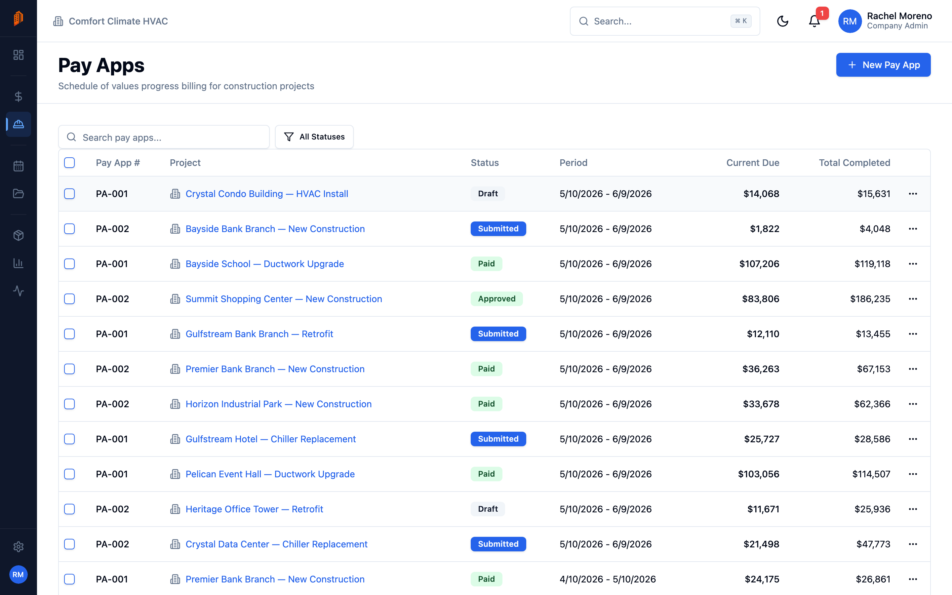Click the Search pay apps input
Viewport: 952px width, 595px height.
pos(164,137)
